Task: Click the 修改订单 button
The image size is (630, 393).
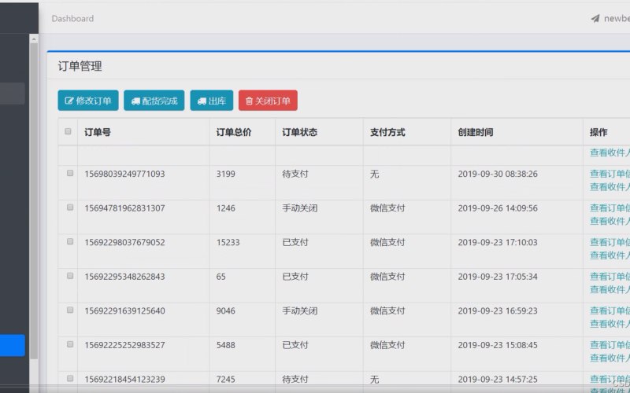Action: 88,101
